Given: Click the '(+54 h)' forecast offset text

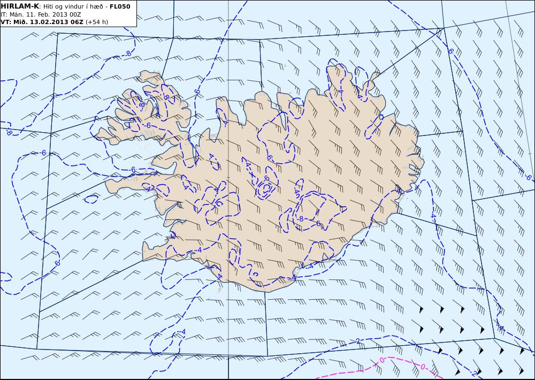Looking at the screenshot, I should click(96, 22).
